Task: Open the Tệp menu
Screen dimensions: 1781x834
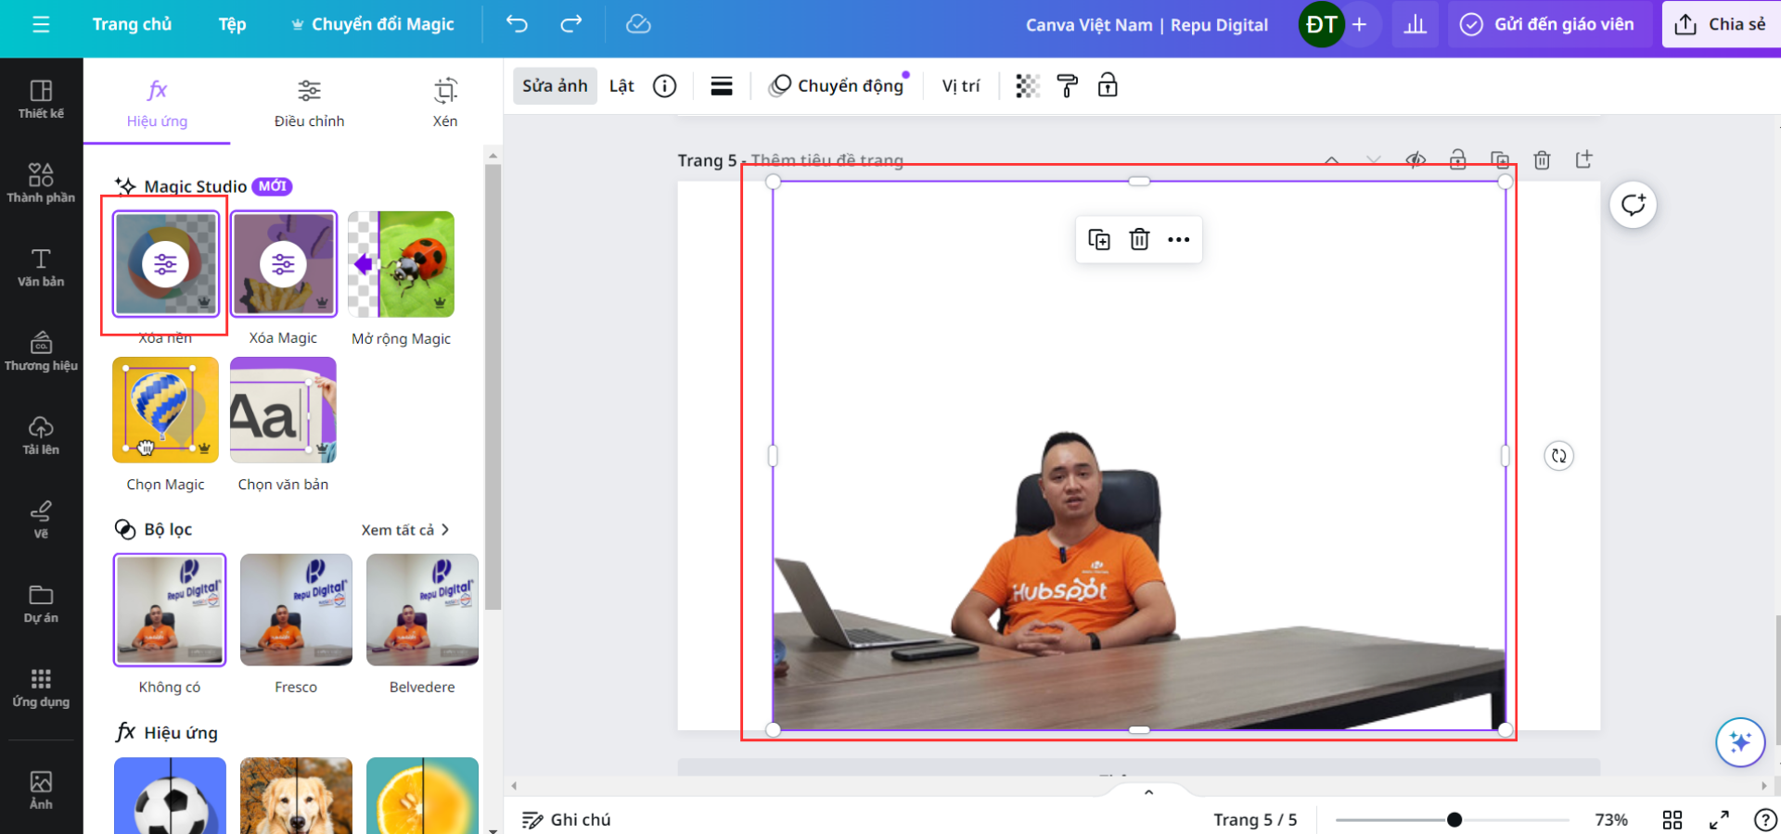Action: pyautogui.click(x=232, y=25)
